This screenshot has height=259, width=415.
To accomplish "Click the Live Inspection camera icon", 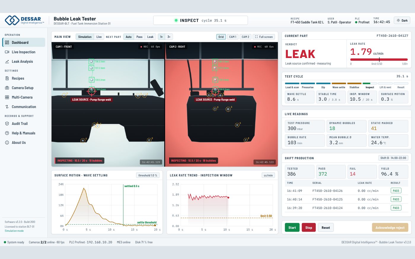I will pos(7,52).
